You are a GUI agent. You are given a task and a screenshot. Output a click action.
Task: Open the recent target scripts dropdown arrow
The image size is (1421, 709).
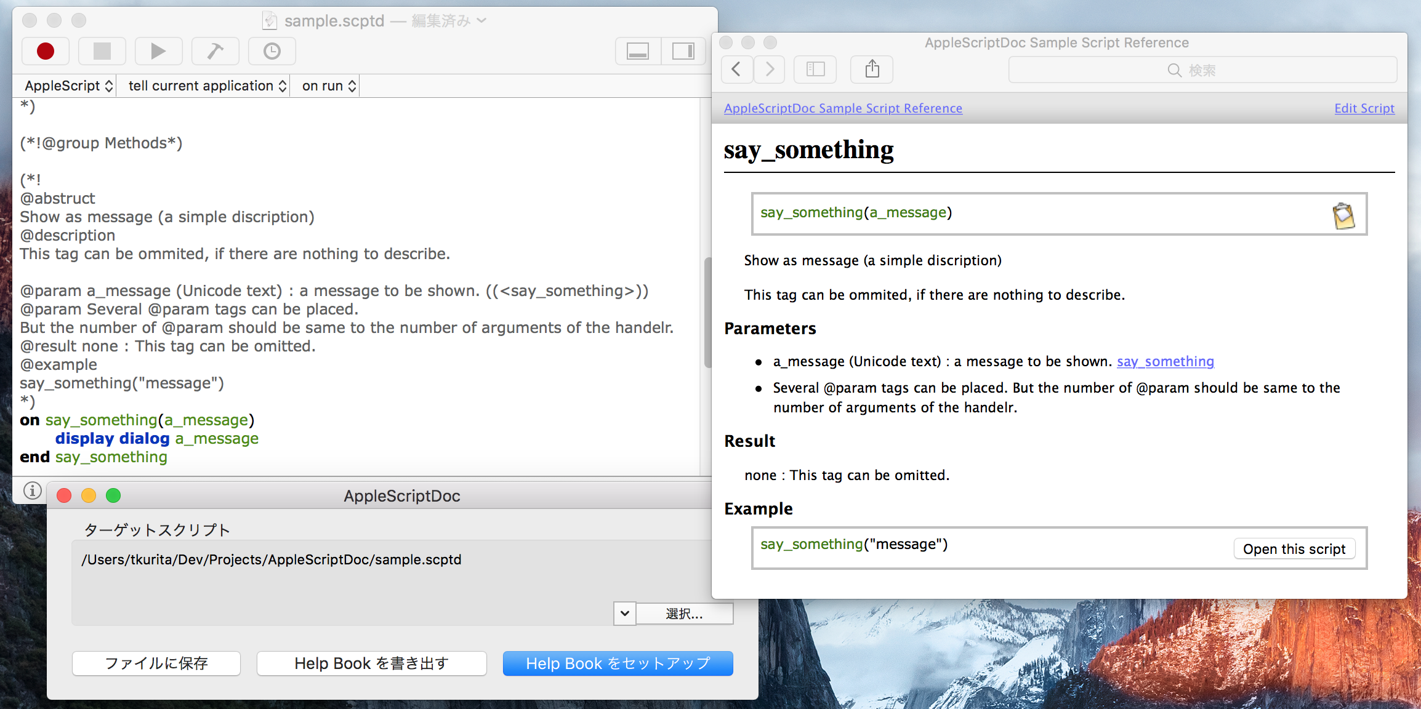pos(624,613)
